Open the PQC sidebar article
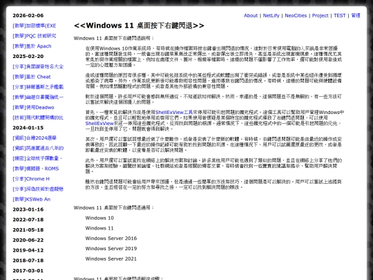The width and height of the screenshot is (373, 280). pos(35,36)
